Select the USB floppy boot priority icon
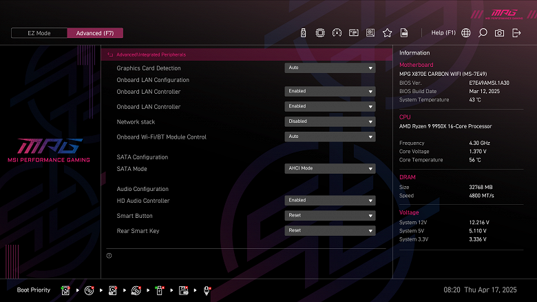Image resolution: width=537 pixels, height=302 pixels. [x=183, y=290]
